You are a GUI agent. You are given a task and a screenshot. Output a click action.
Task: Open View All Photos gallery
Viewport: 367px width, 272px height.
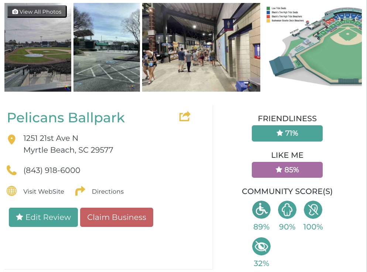tap(37, 12)
